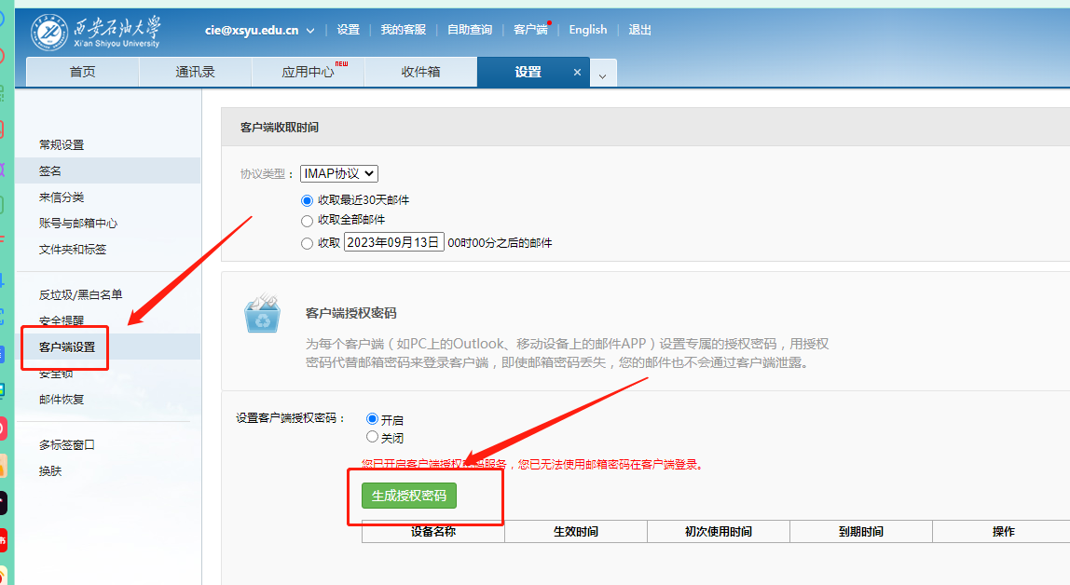Open the 协议类型 IMAP协议 dropdown
The height and width of the screenshot is (585, 1070).
(x=339, y=174)
